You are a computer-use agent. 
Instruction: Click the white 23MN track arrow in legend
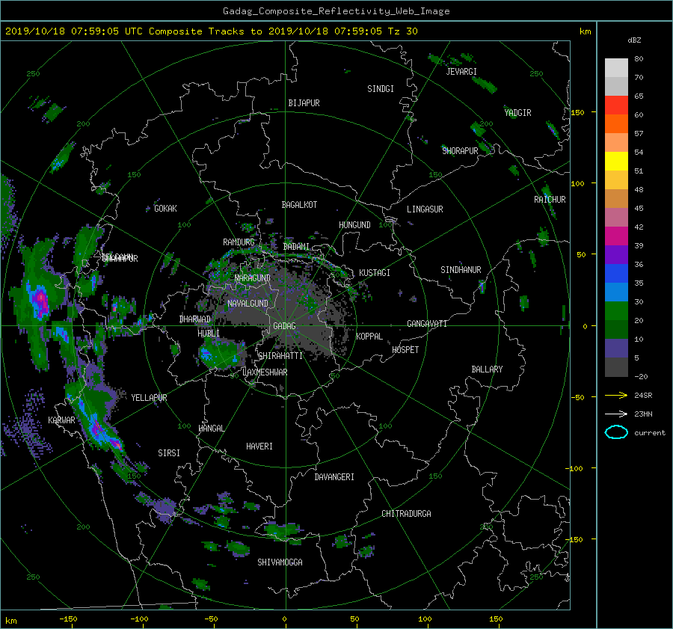(x=616, y=414)
